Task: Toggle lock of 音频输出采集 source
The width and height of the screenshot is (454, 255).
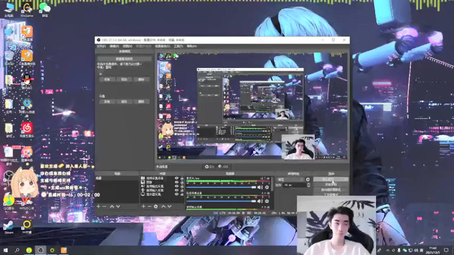Action: tap(182, 186)
